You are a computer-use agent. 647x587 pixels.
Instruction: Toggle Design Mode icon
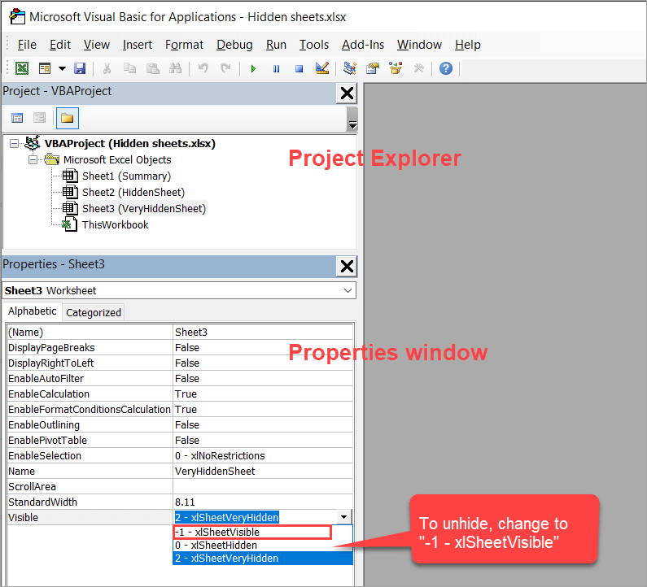pos(321,68)
